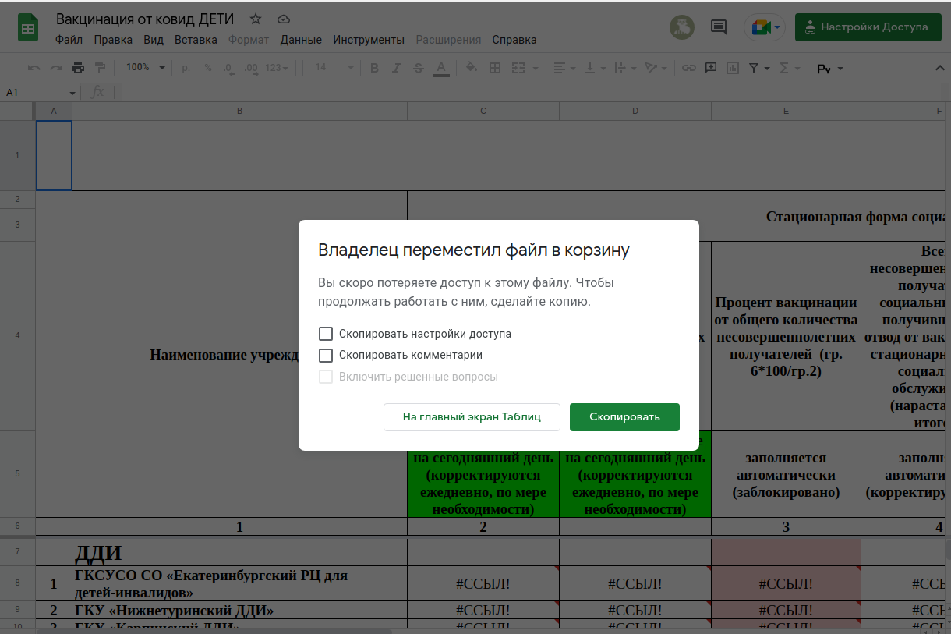Open the 'Файл' menu

click(69, 40)
